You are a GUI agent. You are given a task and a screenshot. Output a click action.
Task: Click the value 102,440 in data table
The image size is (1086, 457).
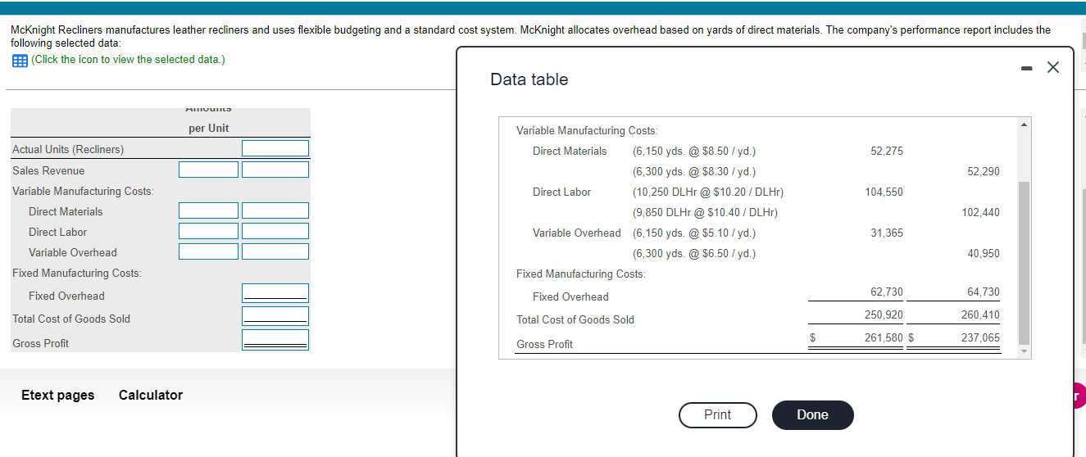(980, 212)
